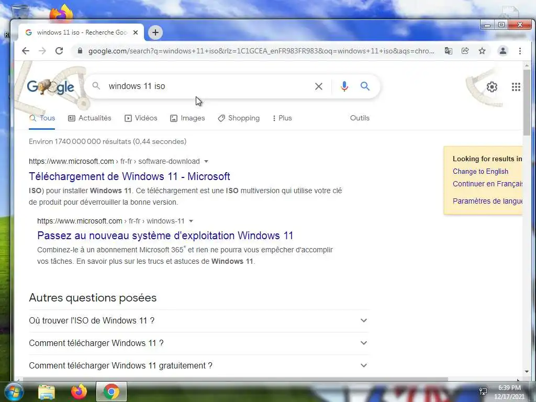Click the scroll up arrow of the page
The height and width of the screenshot is (402, 536).
point(527,65)
